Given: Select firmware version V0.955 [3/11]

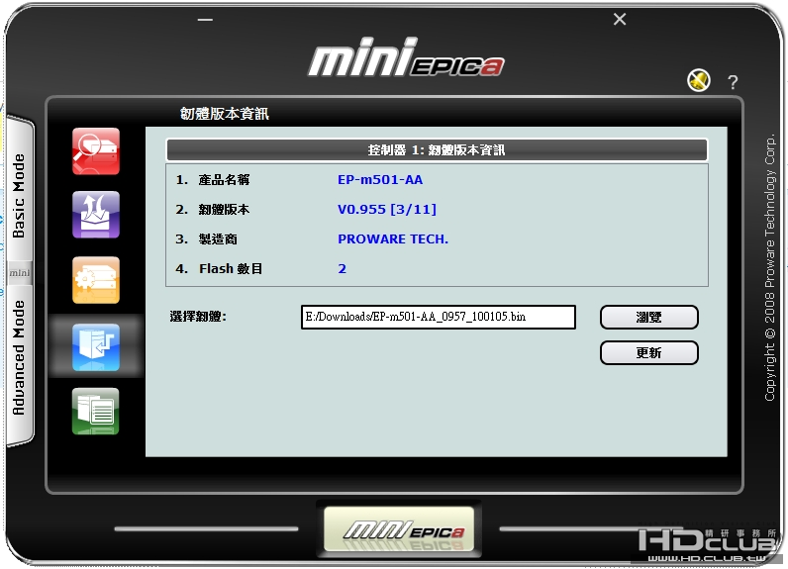Looking at the screenshot, I should 387,210.
